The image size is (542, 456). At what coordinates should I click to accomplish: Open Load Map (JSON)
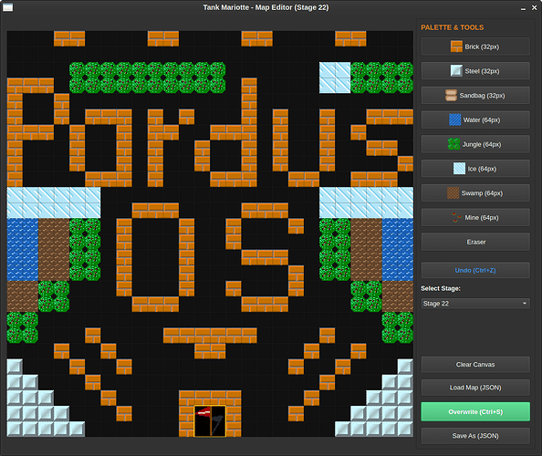(x=475, y=388)
